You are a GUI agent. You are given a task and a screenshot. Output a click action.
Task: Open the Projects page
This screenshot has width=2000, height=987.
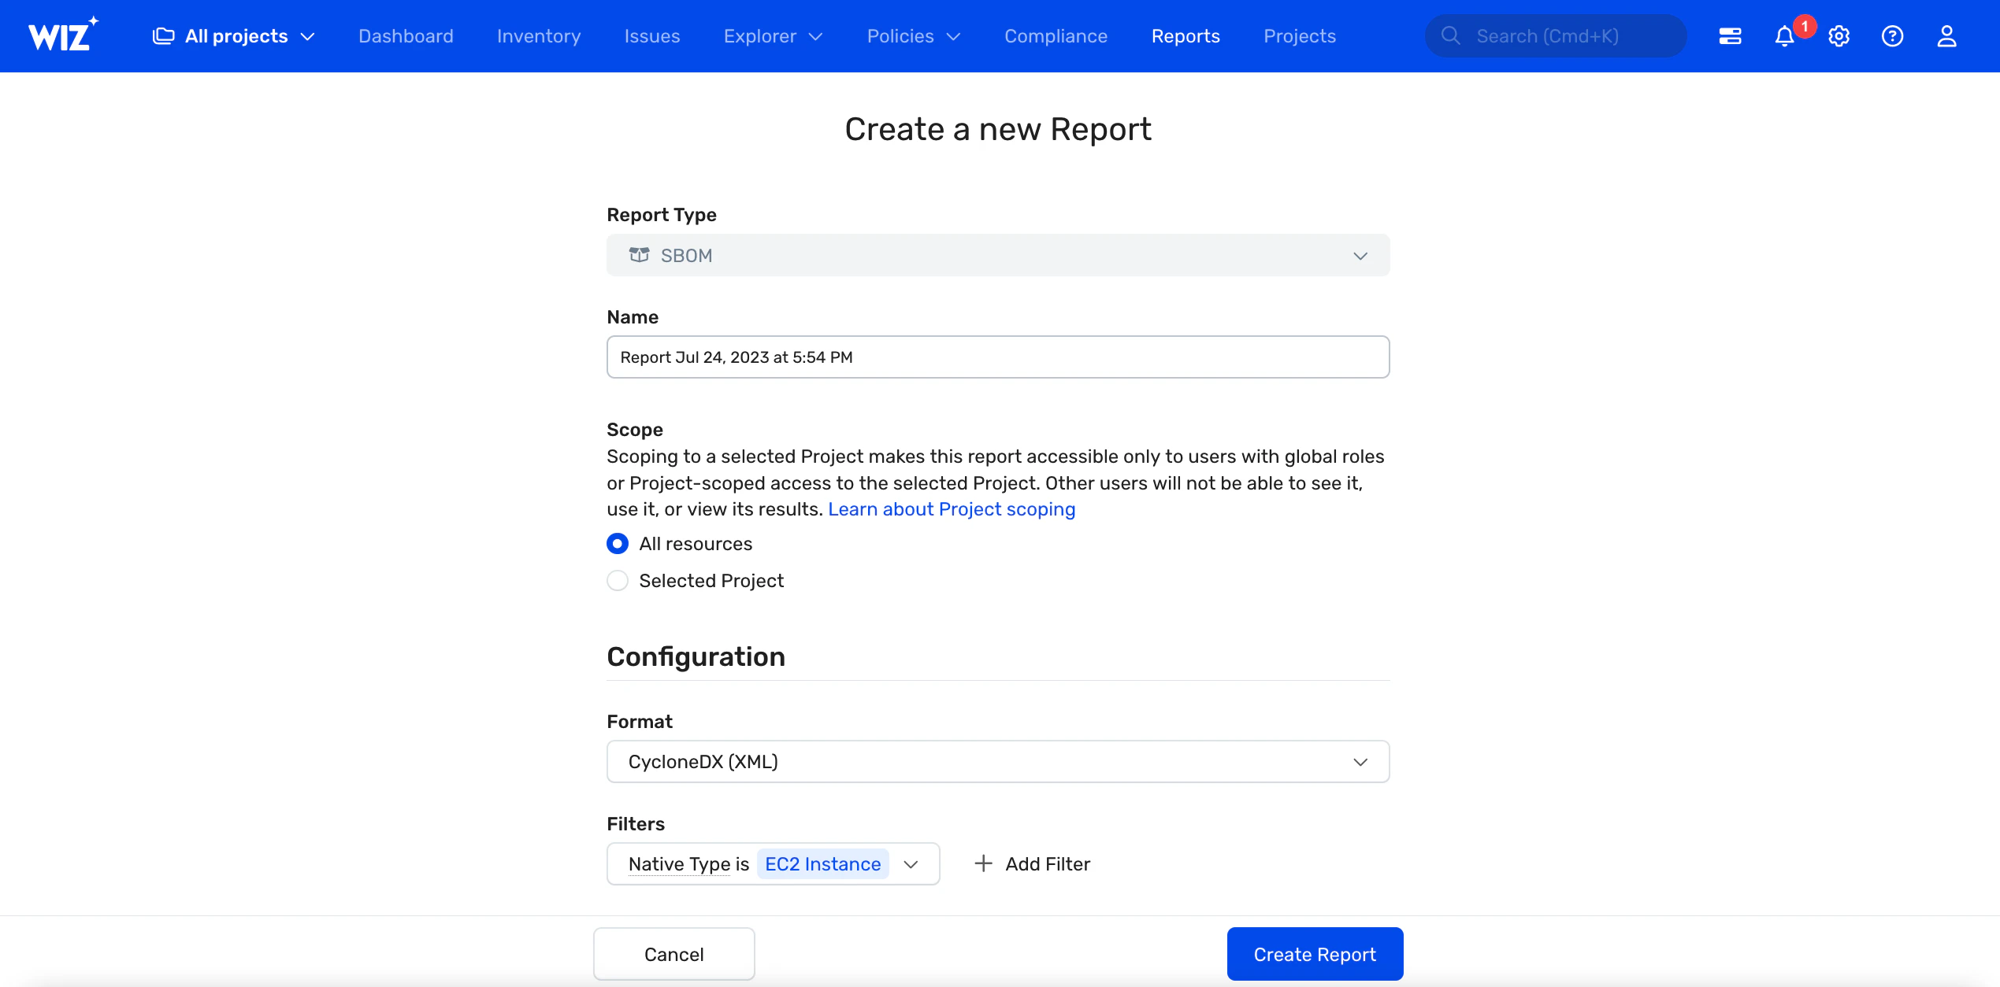pos(1300,36)
